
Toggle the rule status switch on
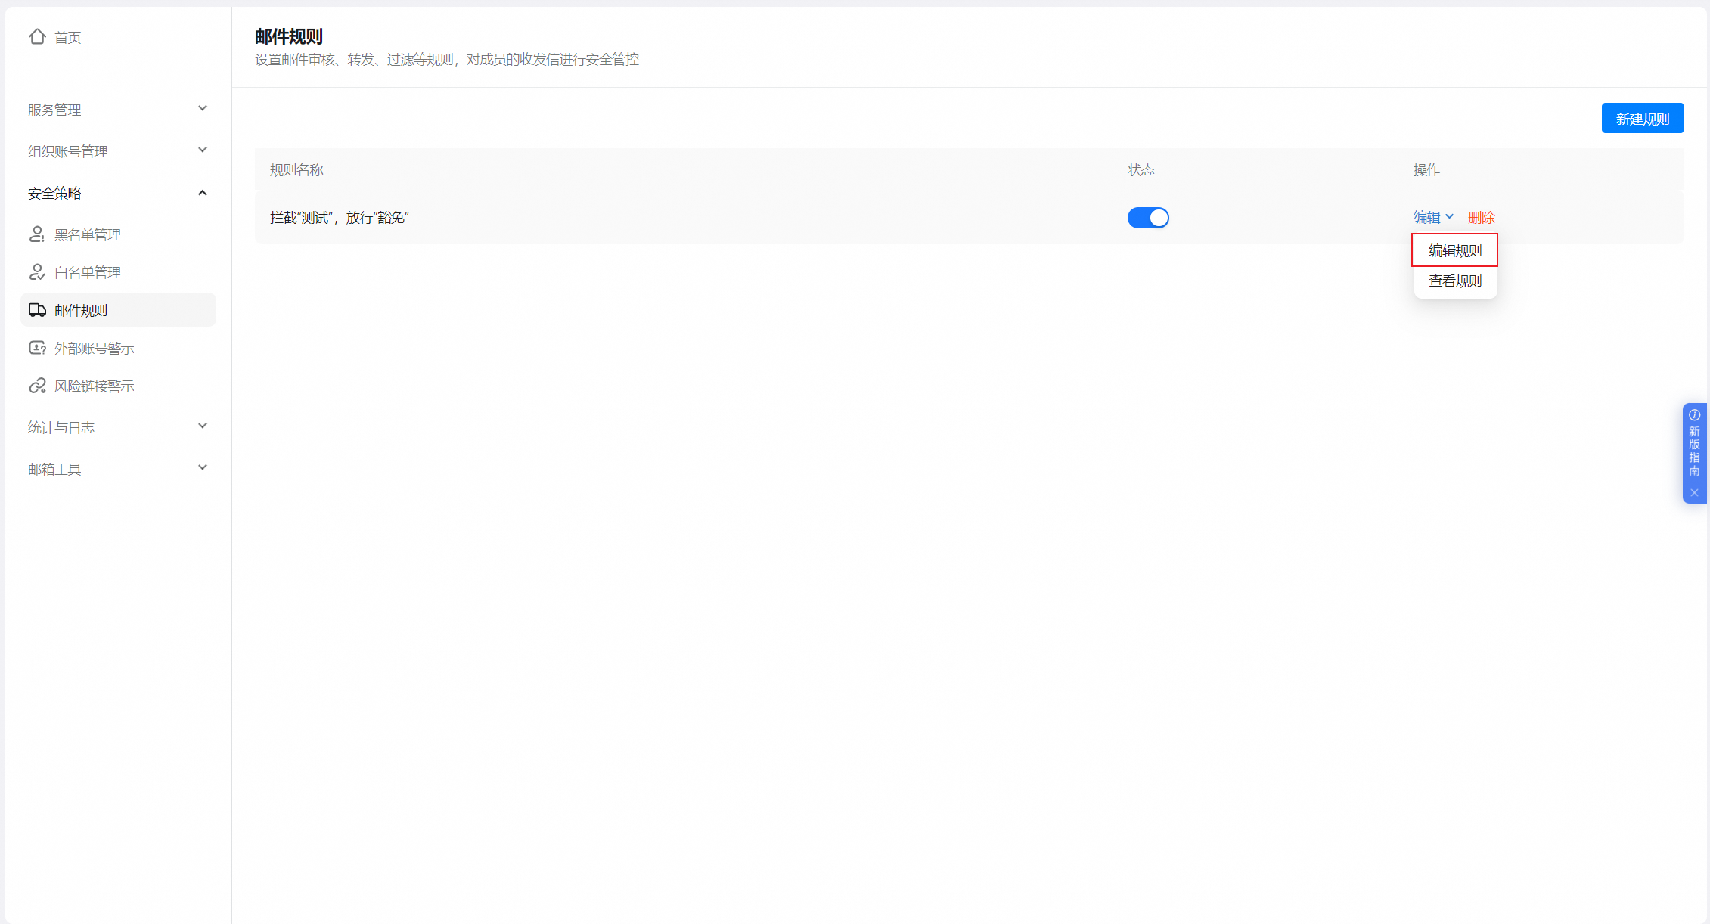coord(1146,216)
